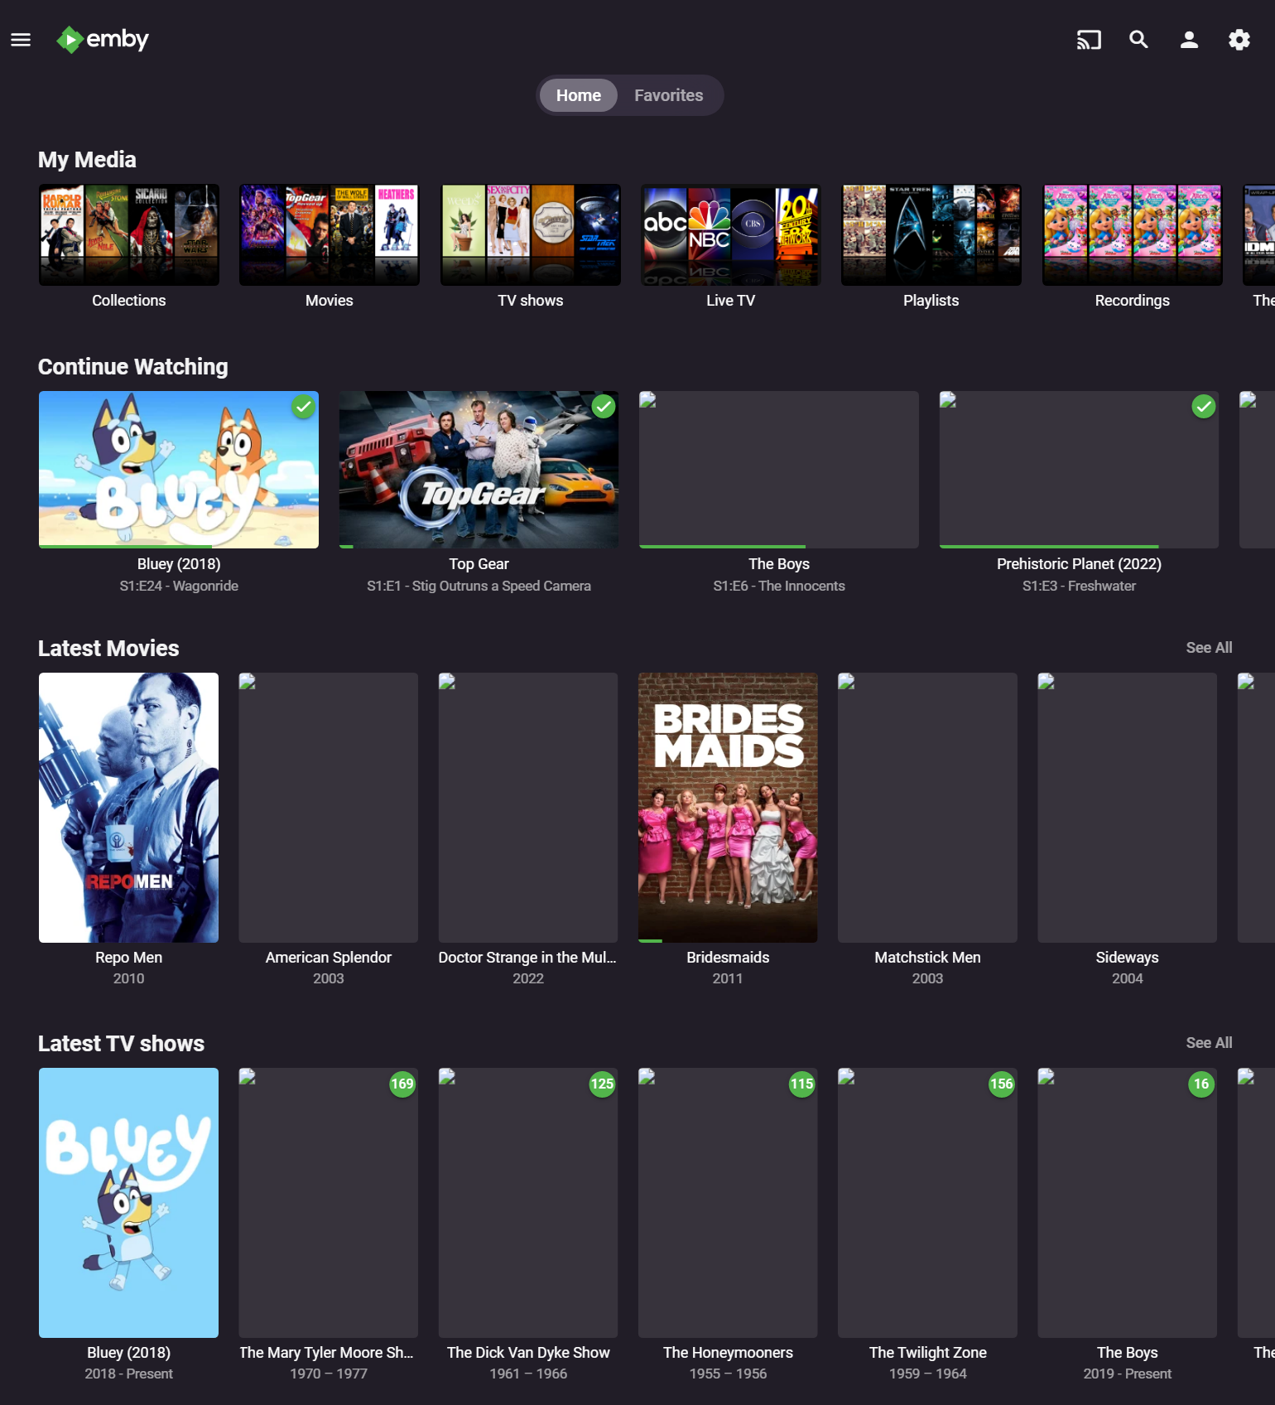Open the Latest Movies section heading

pyautogui.click(x=108, y=649)
